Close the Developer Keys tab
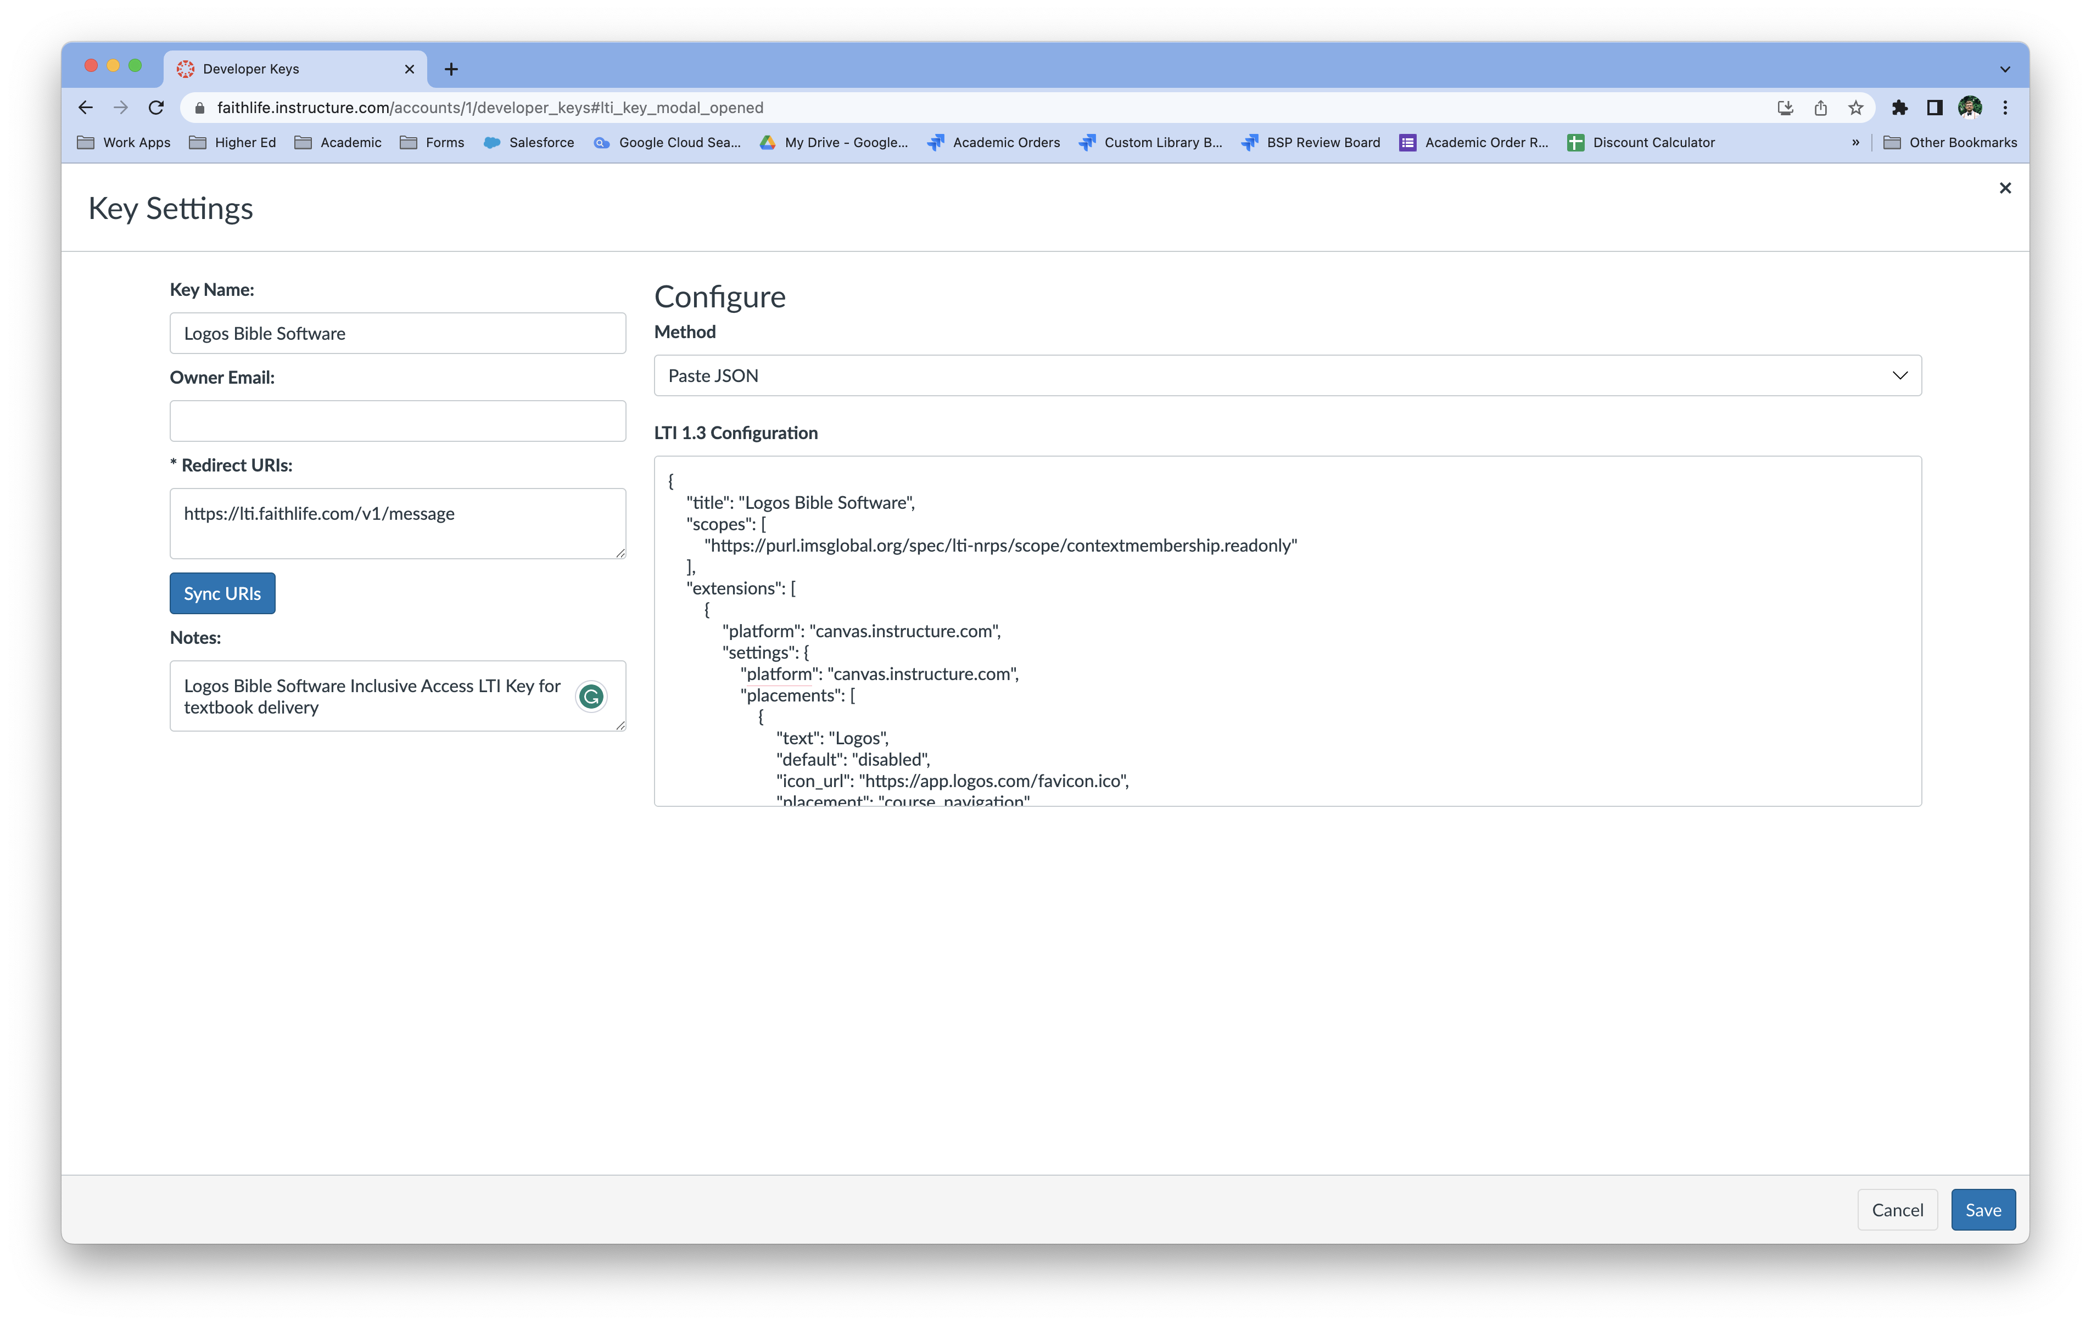The image size is (2091, 1325). click(x=409, y=69)
